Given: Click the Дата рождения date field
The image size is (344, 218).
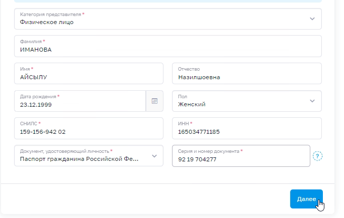Looking at the screenshot, I should click(x=80, y=101).
